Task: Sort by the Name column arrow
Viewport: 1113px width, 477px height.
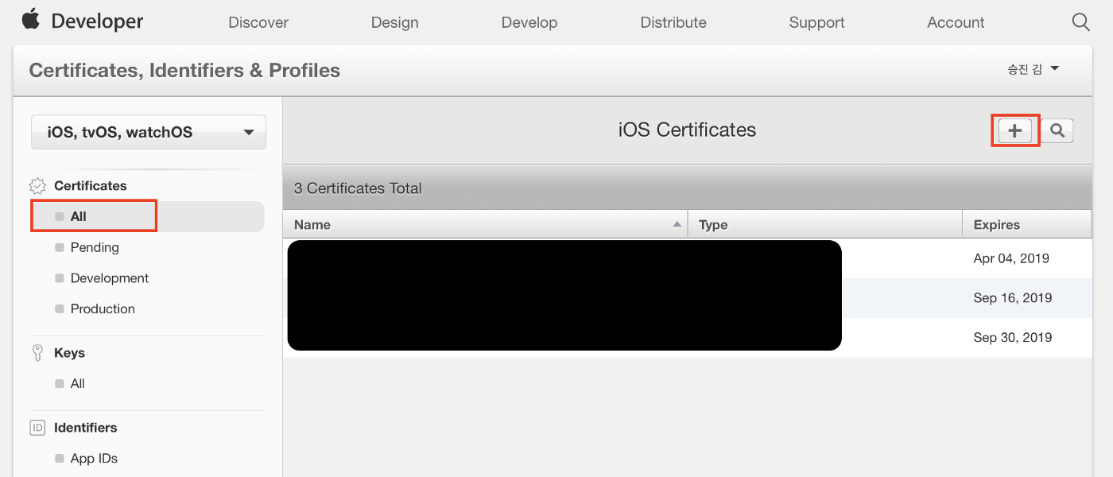Action: coord(677,224)
